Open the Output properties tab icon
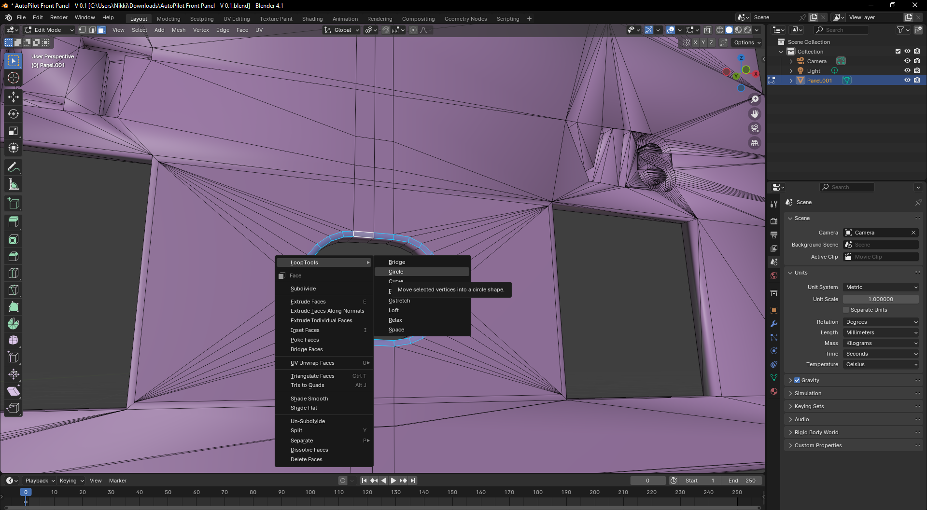The height and width of the screenshot is (510, 927). [774, 234]
